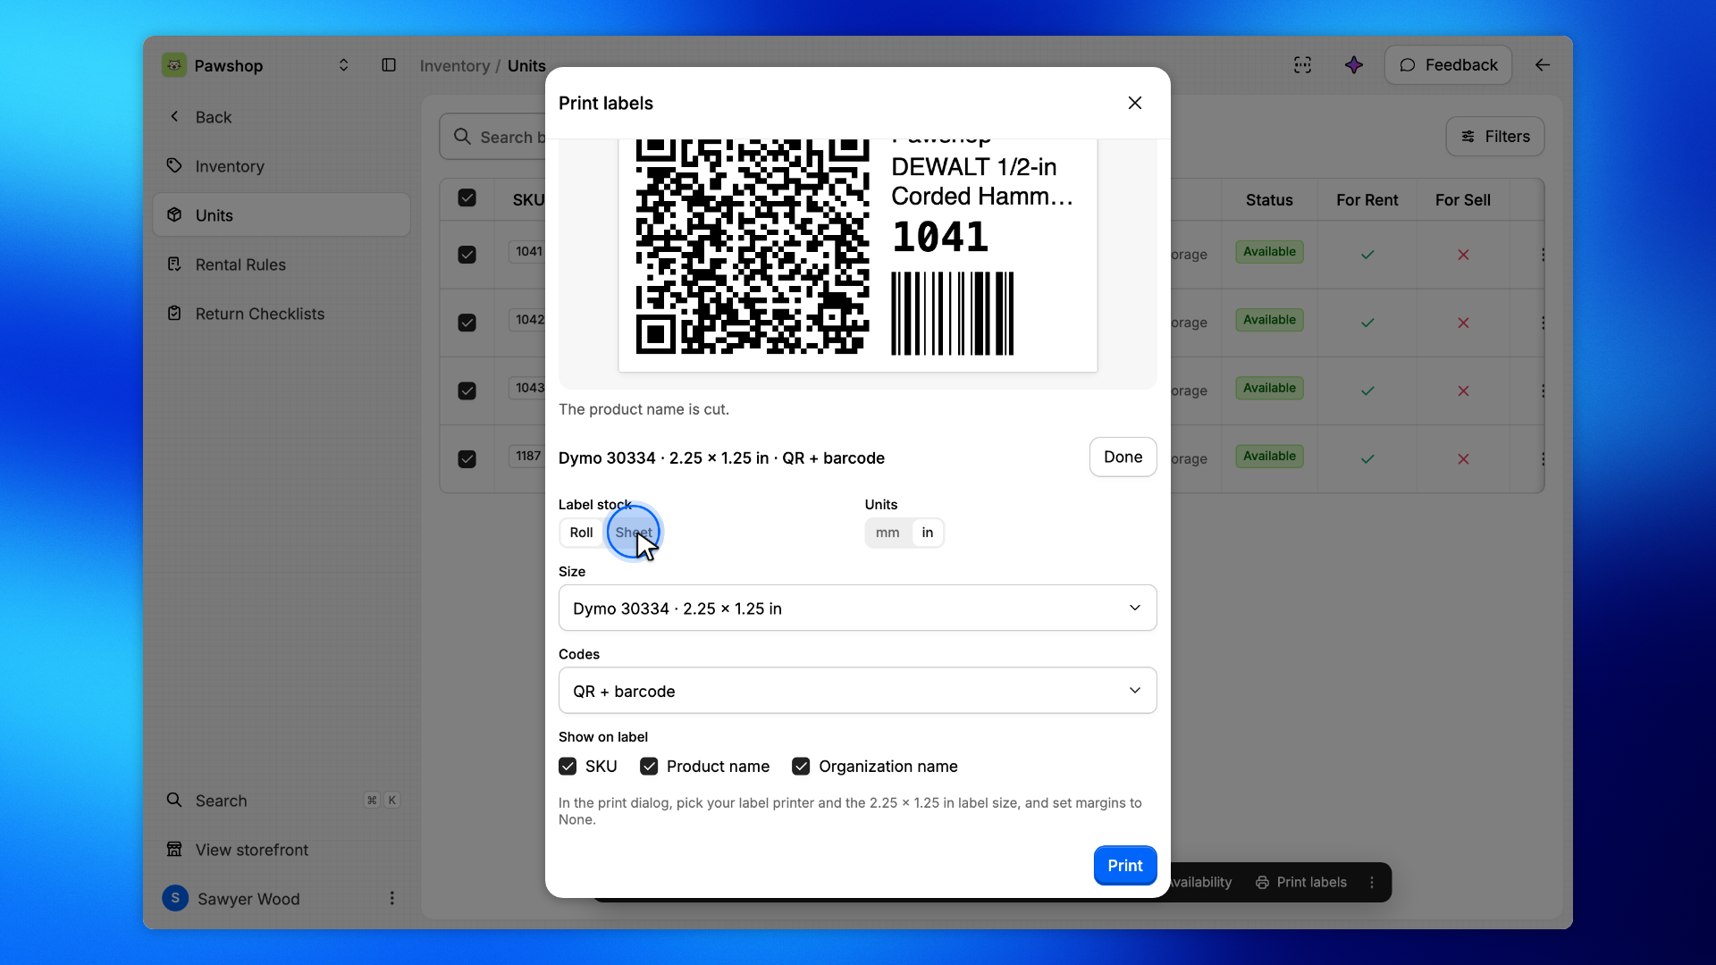The width and height of the screenshot is (1716, 965).
Task: Select Roll label stock
Action: (581, 533)
